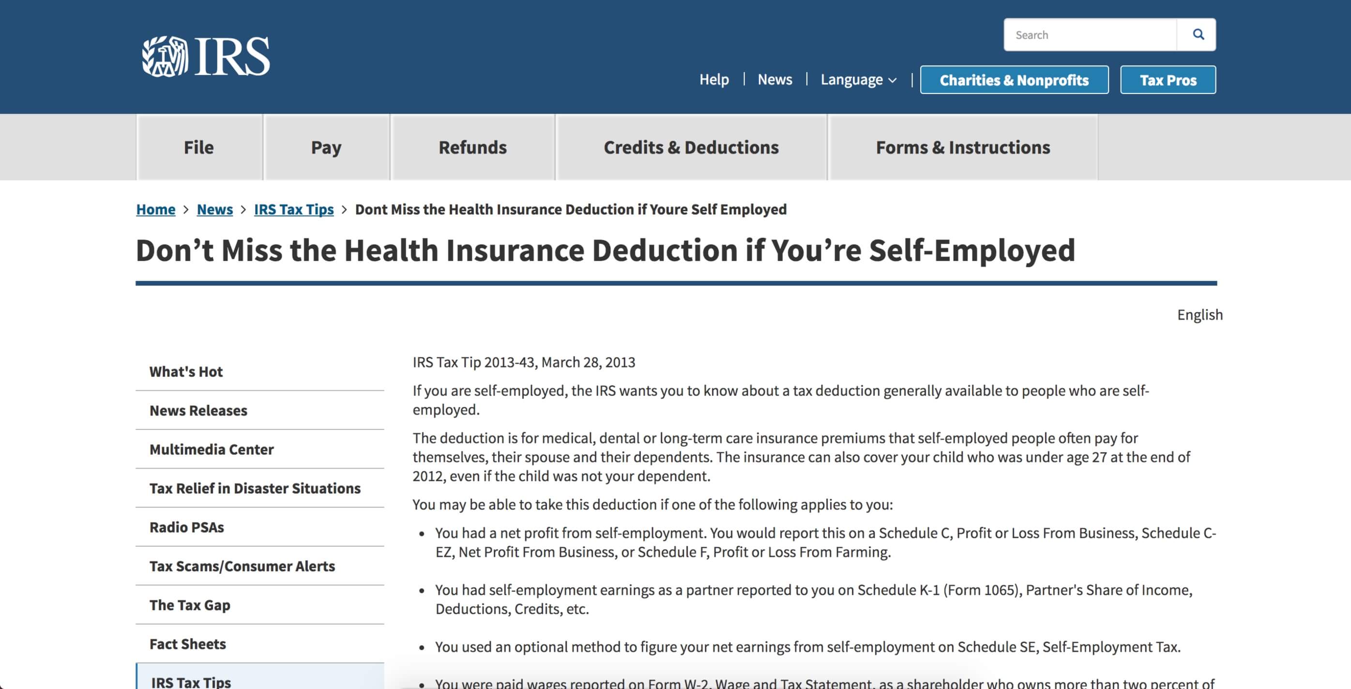This screenshot has height=689, width=1351.
Task: Open the Multimedia Center page
Action: click(x=212, y=450)
